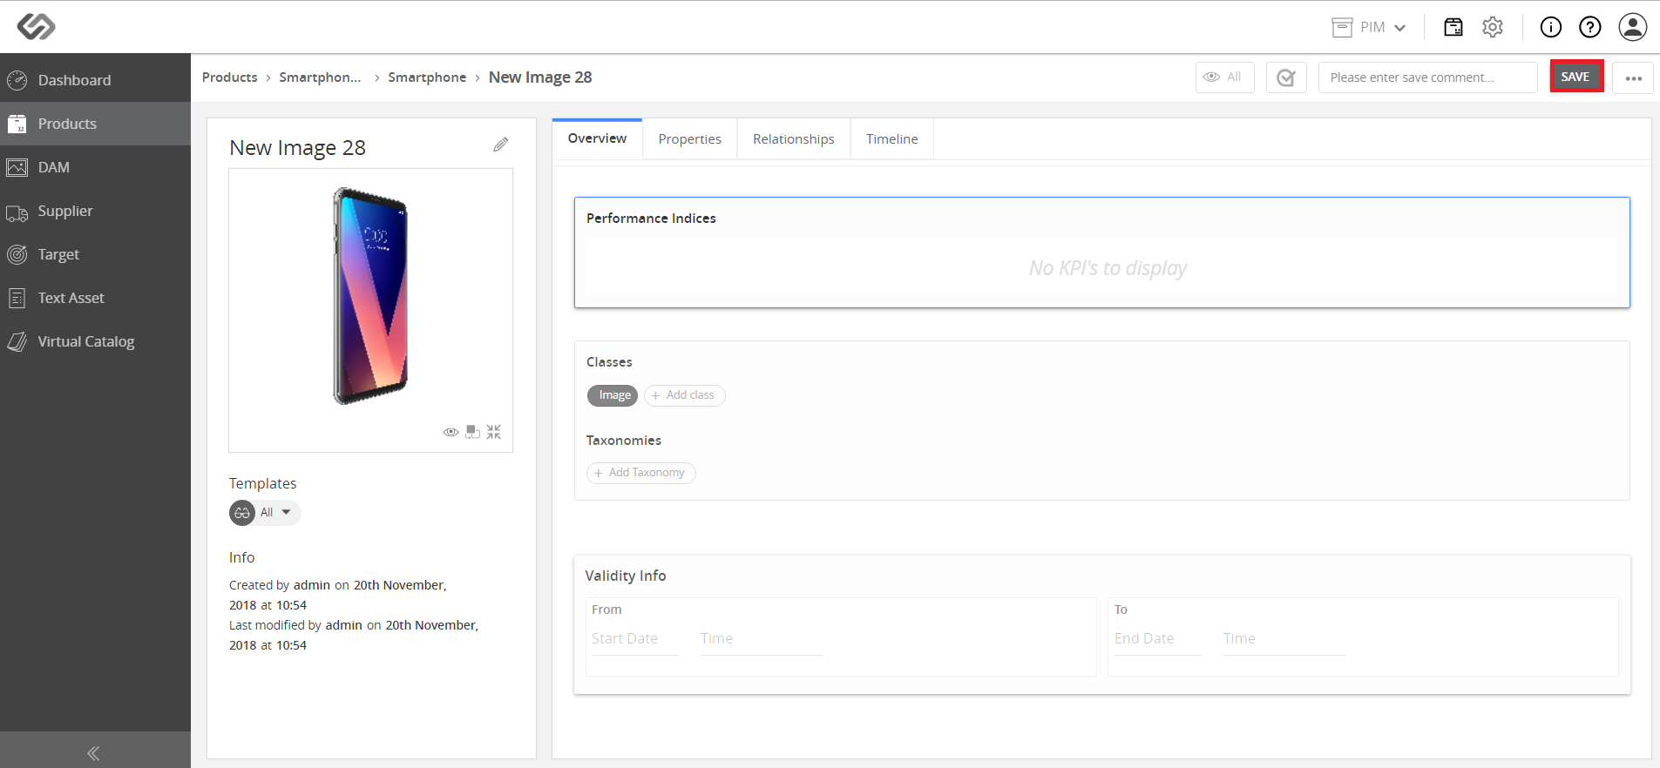1660x768 pixels.
Task: Collapse the sidebar with double chevron
Action: coord(93,753)
